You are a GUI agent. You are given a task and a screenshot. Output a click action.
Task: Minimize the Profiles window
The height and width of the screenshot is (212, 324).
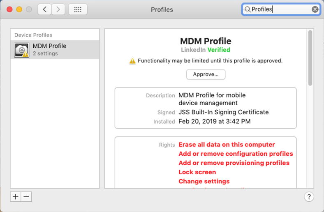19,9
